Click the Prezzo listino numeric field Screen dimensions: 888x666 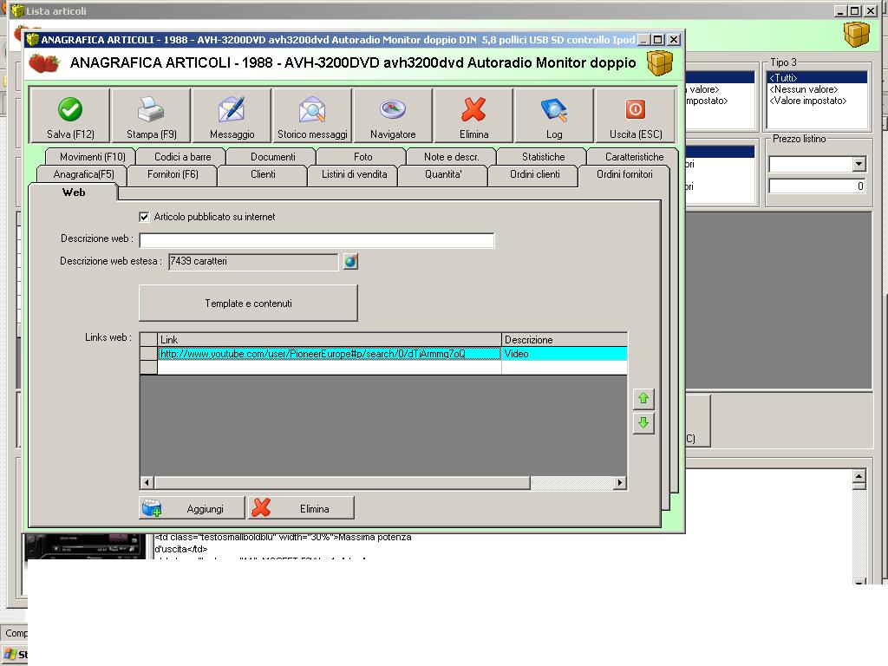817,186
